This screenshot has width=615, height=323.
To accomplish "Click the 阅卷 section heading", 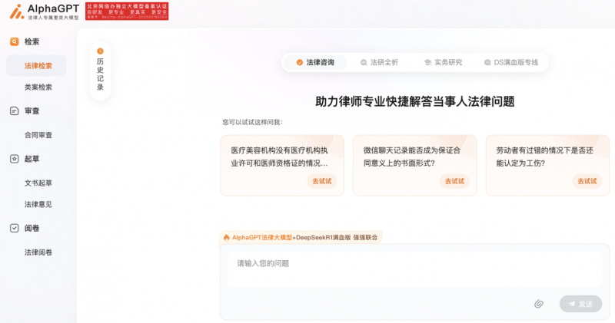I will (x=32, y=228).
